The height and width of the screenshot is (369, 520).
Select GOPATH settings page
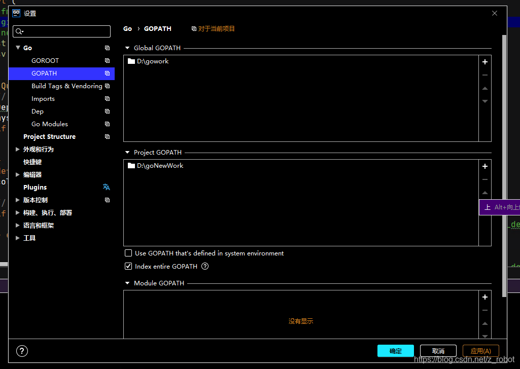[62, 73]
